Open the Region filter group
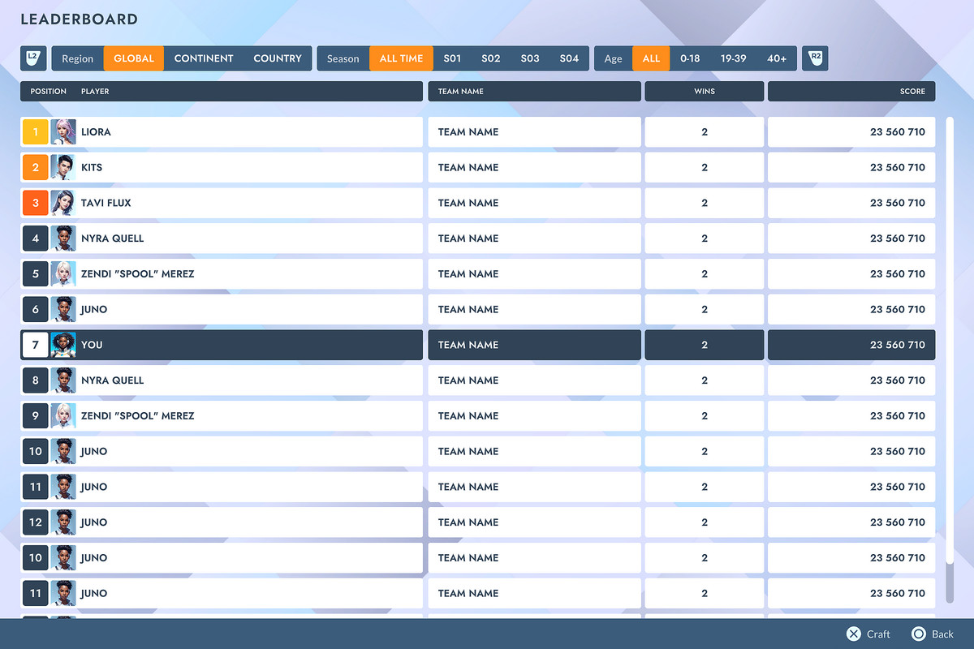974x649 pixels. (x=76, y=58)
